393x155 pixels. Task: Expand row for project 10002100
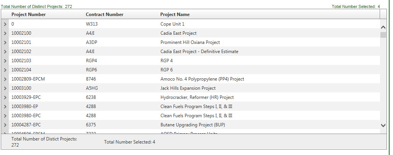tap(5, 33)
